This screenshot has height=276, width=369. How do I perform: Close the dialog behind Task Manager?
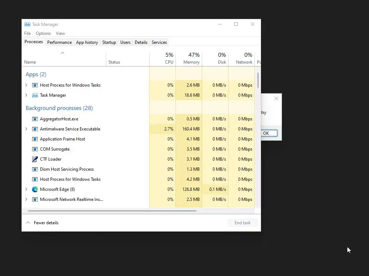click(x=276, y=98)
